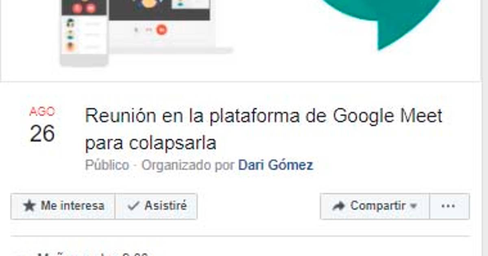
Task: Click the partially visible event time line
Action: tap(93, 254)
